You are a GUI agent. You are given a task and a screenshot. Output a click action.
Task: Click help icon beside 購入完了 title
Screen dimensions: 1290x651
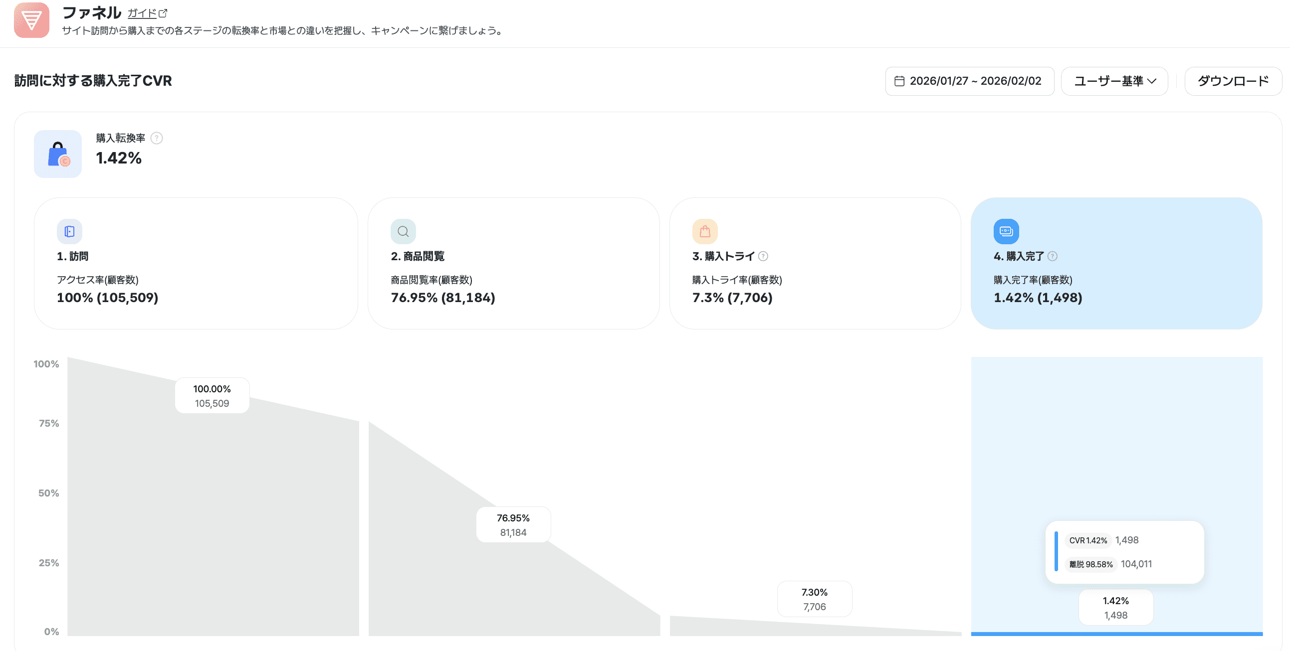[x=1053, y=256]
